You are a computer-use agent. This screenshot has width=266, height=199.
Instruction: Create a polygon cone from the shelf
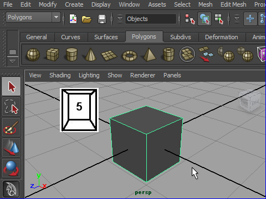(90, 54)
